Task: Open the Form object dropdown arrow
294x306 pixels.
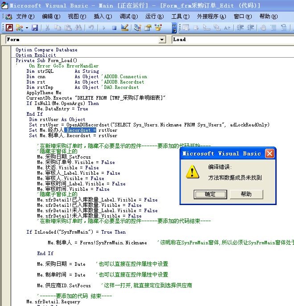Action: [162, 40]
